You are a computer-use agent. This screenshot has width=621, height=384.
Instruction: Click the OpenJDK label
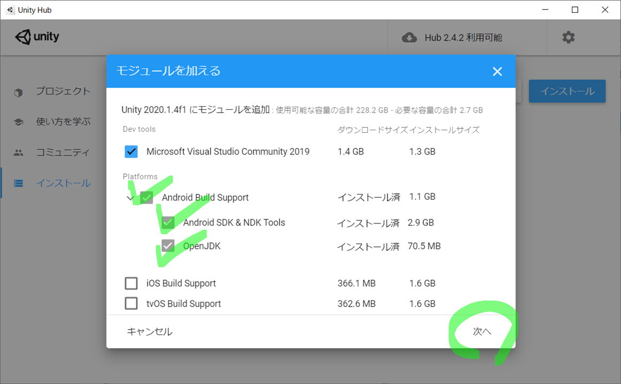coord(201,246)
